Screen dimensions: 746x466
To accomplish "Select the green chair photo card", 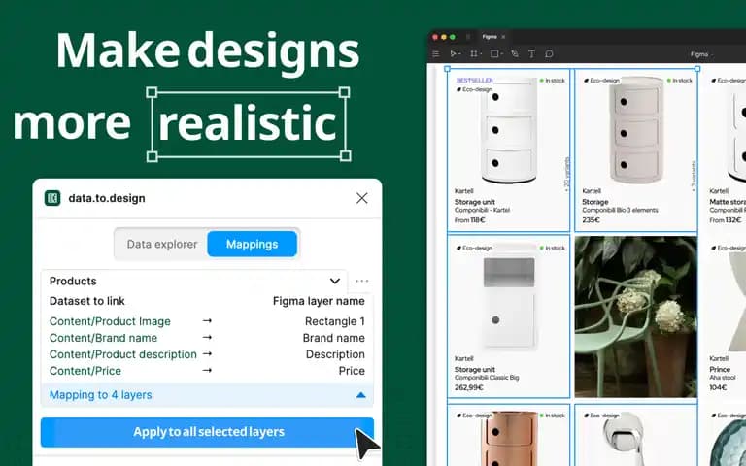I will tap(636, 316).
